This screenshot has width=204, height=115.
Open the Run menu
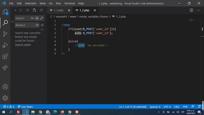tap(58, 4)
